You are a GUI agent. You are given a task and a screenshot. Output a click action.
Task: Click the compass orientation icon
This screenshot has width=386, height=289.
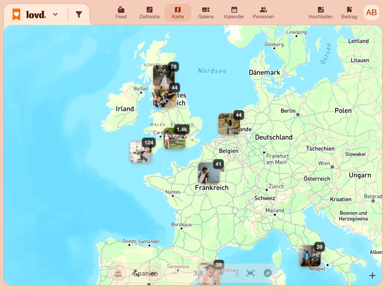pyautogui.click(x=268, y=273)
